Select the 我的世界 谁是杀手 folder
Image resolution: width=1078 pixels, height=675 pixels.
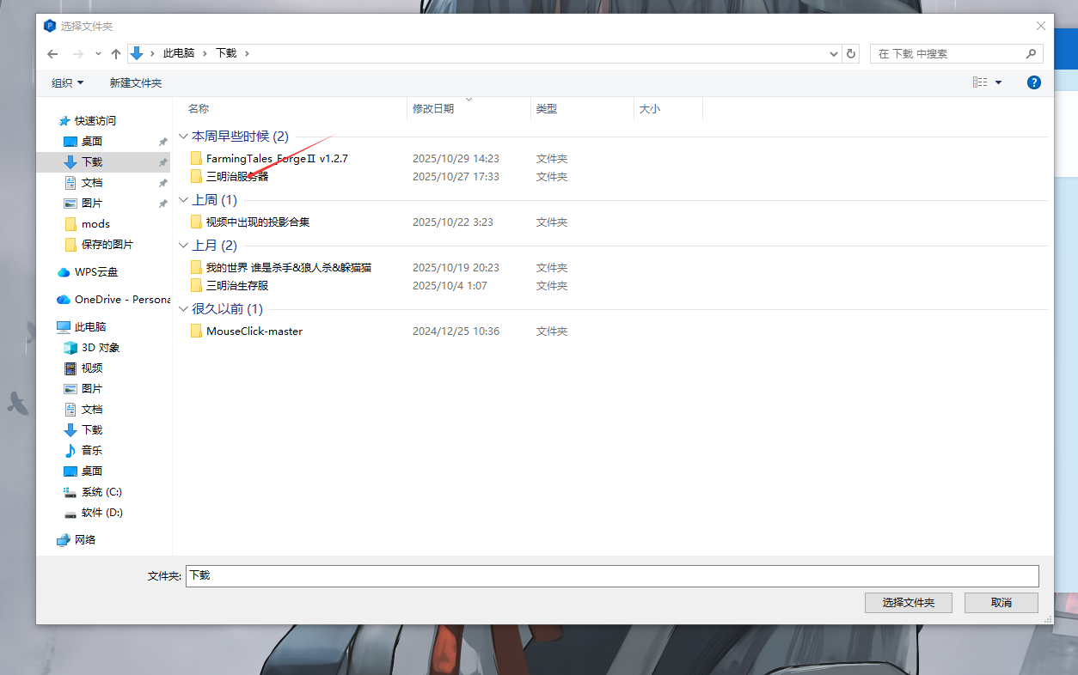[x=289, y=267]
